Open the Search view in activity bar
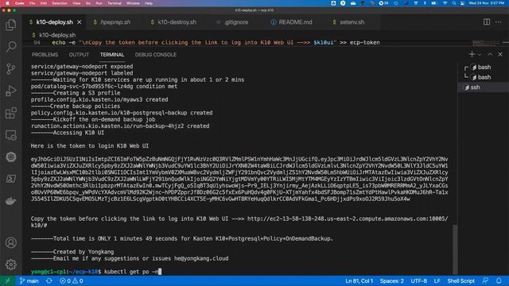The width and height of the screenshot is (509, 286). coord(10,47)
